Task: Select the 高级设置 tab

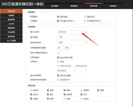Action: 94,6
